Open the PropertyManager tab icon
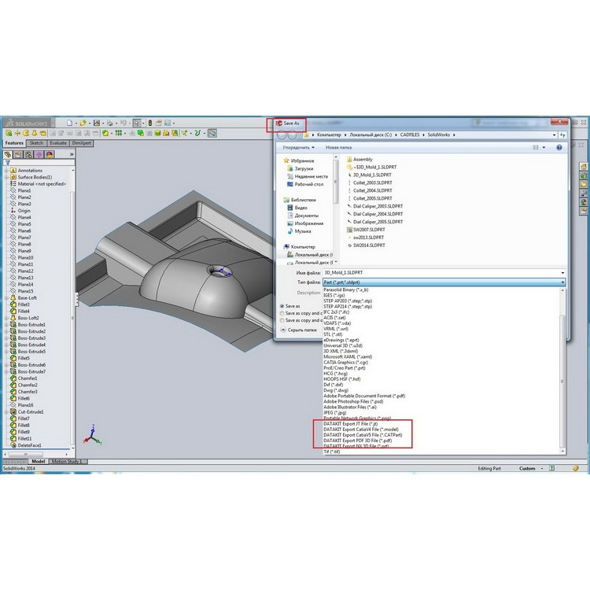The width and height of the screenshot is (590, 590). 17,155
